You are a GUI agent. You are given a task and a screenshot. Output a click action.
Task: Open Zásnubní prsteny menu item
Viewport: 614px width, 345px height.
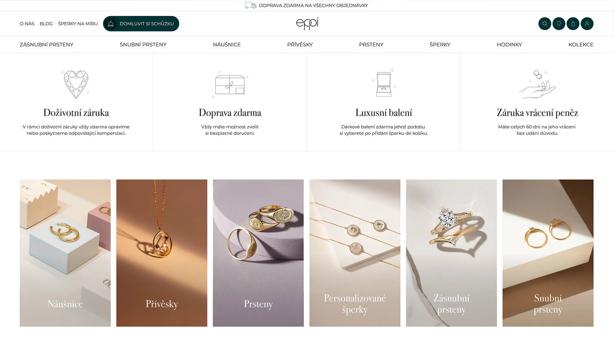46,44
